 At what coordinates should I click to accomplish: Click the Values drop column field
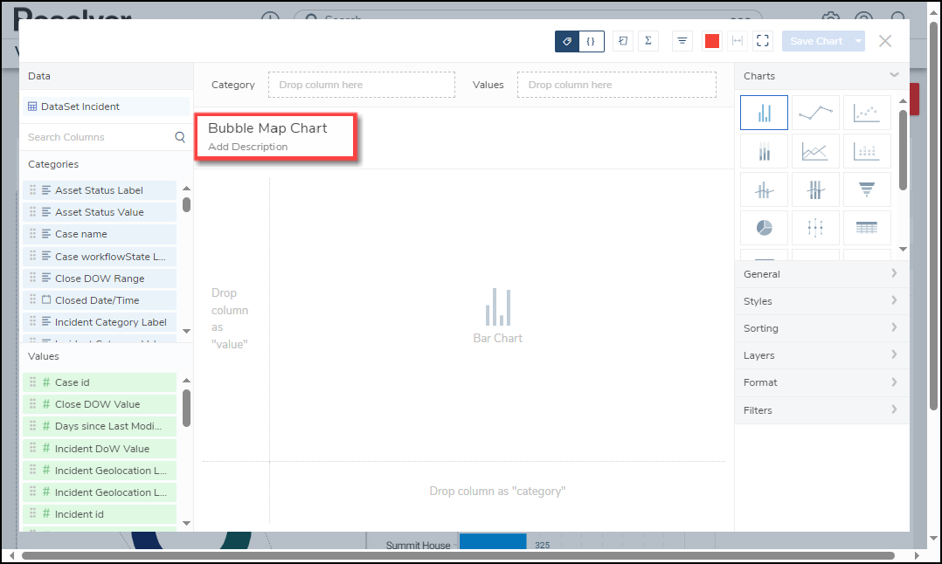tap(616, 85)
